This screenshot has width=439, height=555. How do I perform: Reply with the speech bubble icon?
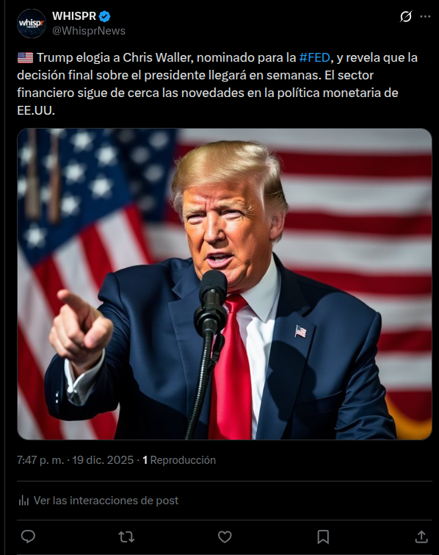[x=28, y=537]
